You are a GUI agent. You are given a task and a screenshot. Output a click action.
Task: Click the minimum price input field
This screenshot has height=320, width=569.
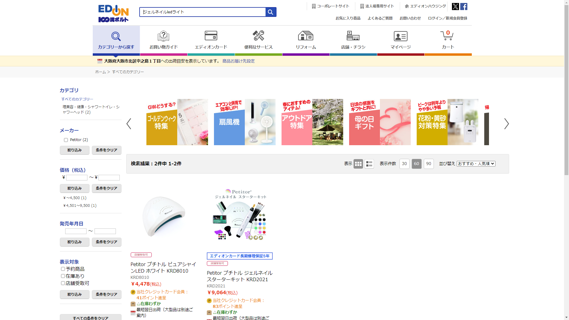(x=76, y=178)
